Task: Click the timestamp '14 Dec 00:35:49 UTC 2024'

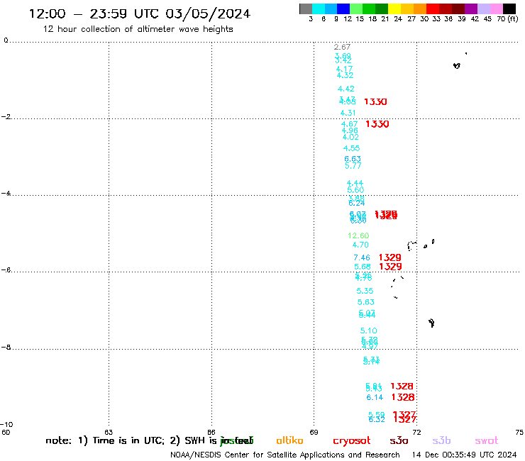Action: pos(465,455)
